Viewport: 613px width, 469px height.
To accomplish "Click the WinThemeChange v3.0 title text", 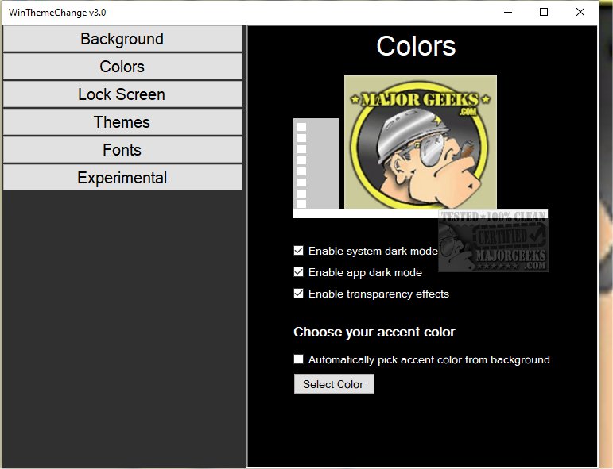I will pyautogui.click(x=57, y=13).
